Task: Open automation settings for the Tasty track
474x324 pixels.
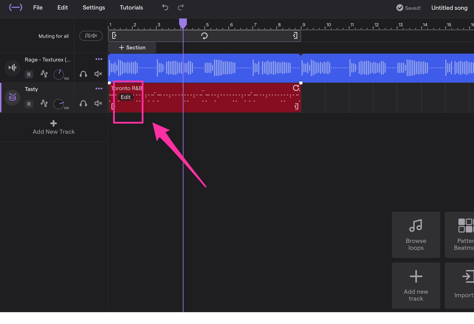Action: pos(44,103)
